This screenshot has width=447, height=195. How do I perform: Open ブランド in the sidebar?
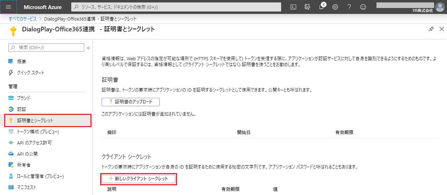(x=24, y=98)
